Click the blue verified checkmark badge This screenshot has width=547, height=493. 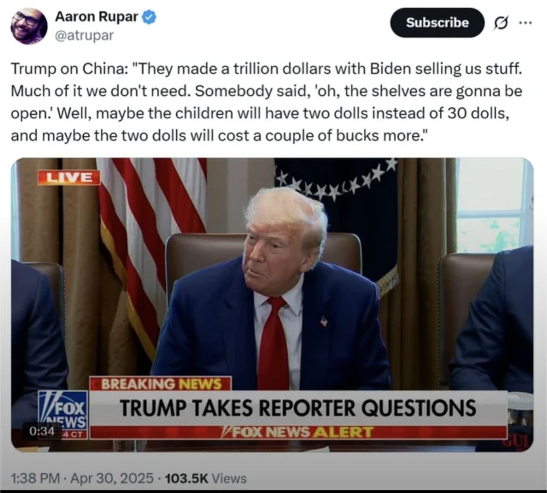(x=149, y=18)
